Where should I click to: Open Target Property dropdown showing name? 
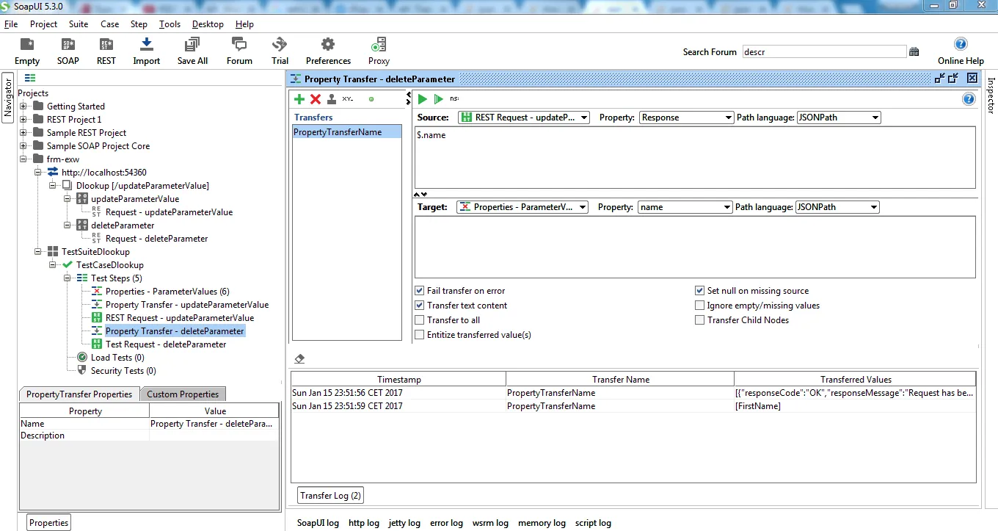(685, 207)
